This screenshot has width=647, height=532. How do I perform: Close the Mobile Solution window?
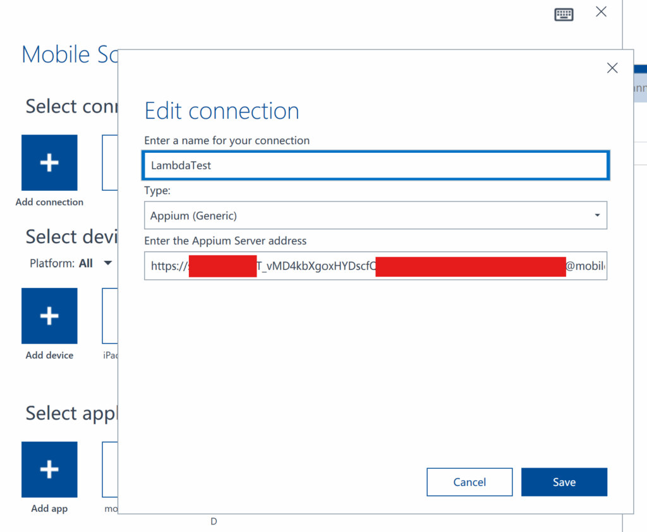(602, 11)
